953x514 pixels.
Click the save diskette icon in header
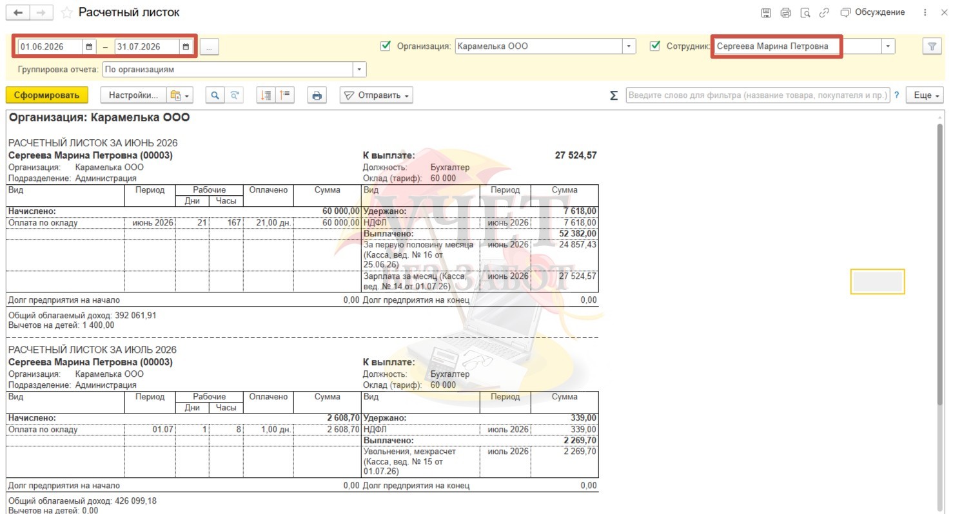point(766,13)
